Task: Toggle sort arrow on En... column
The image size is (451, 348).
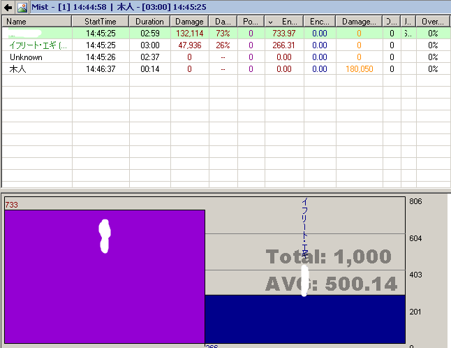Action: coord(270,22)
